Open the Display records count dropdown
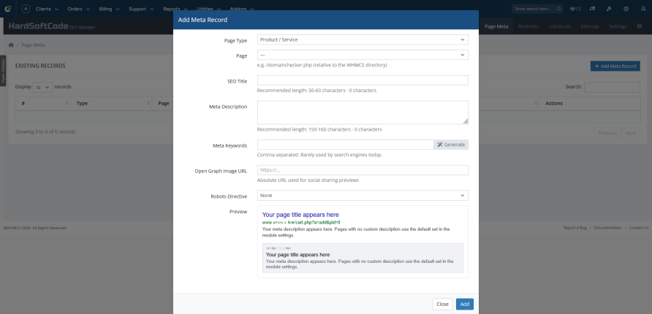The width and height of the screenshot is (652, 314). [42, 87]
